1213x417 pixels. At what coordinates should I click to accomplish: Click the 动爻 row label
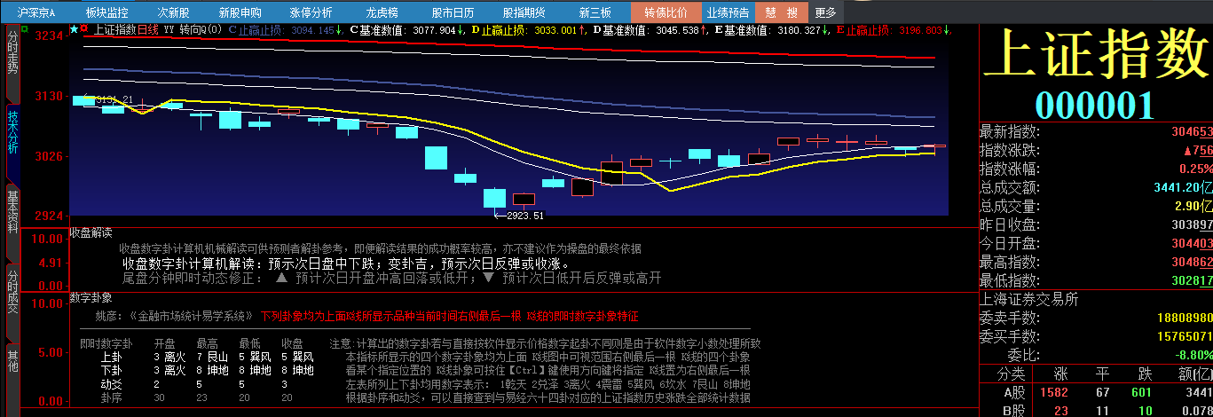(x=113, y=384)
